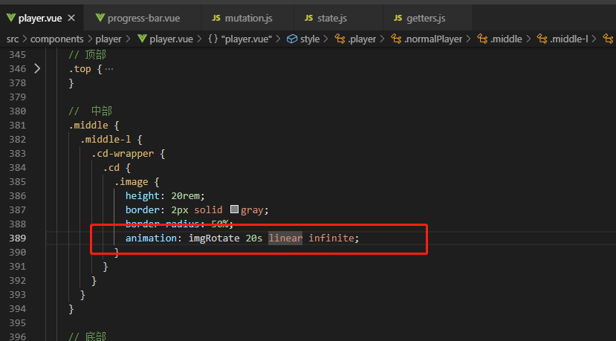Click the src breadcrumb segment
This screenshot has height=341, width=616.
[13, 39]
